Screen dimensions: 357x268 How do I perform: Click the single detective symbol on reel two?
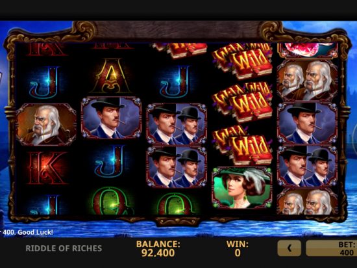pyautogui.click(x=111, y=118)
